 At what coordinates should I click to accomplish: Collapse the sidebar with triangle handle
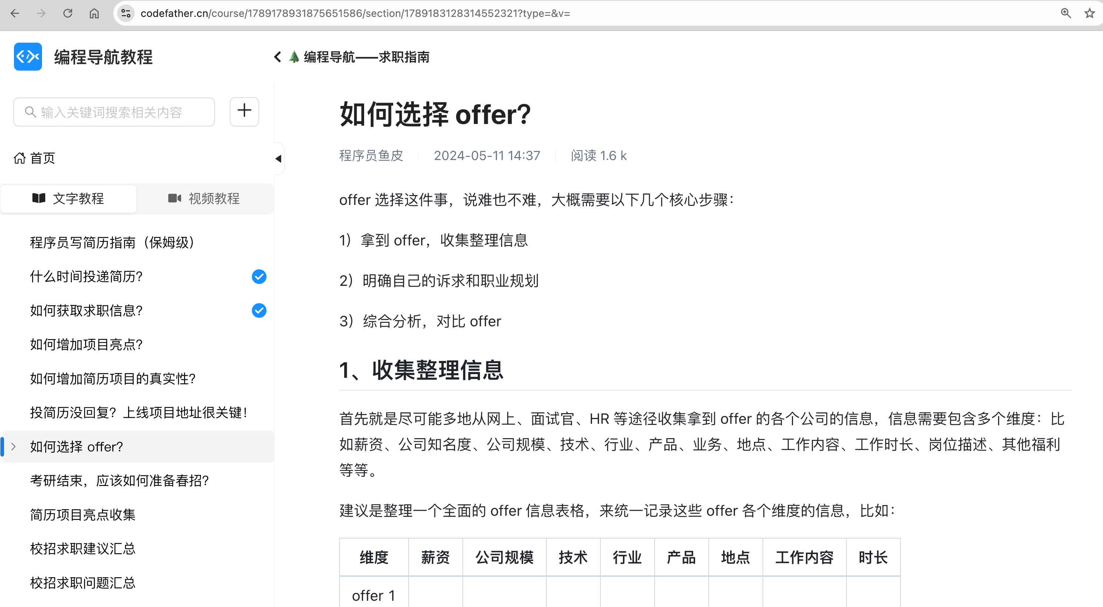click(x=278, y=159)
